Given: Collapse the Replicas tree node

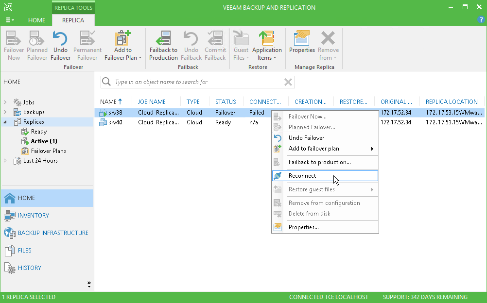Looking at the screenshot, I should click(5, 122).
